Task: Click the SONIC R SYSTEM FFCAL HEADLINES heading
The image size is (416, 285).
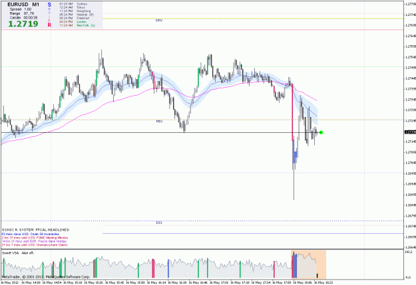Action: click(35, 230)
